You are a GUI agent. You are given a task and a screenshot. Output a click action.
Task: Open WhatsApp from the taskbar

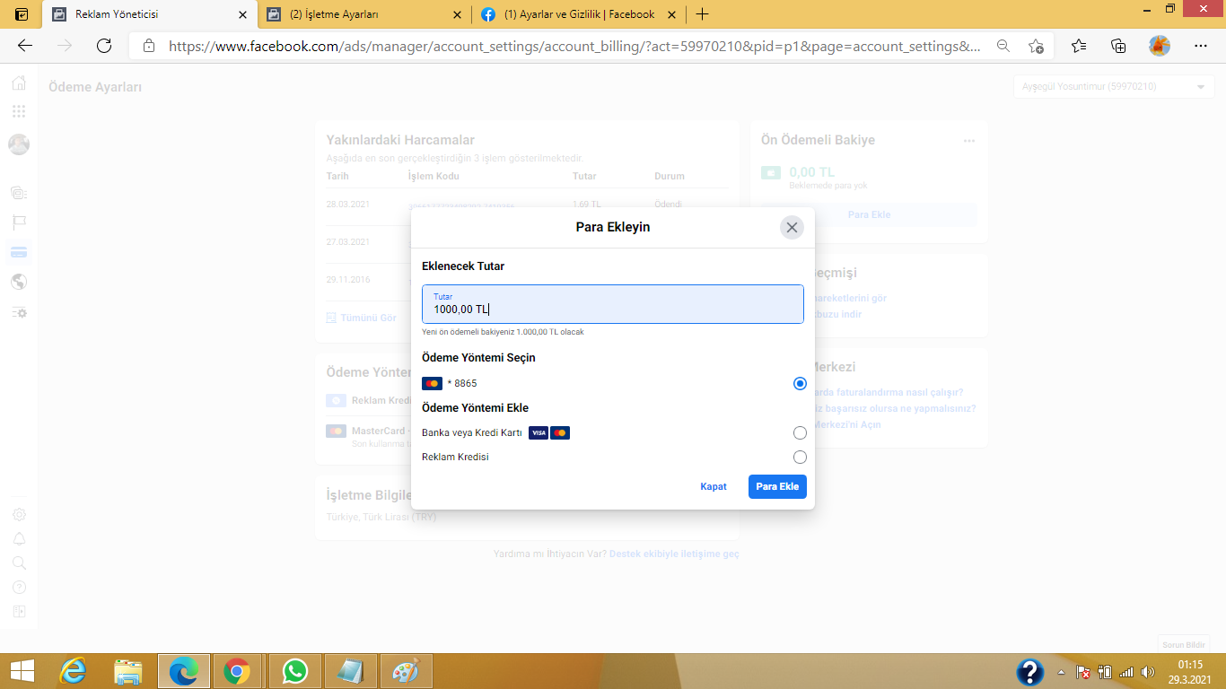(294, 671)
